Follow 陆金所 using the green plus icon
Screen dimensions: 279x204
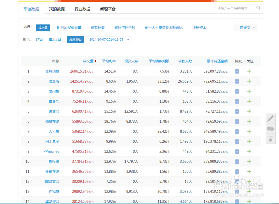point(249,81)
